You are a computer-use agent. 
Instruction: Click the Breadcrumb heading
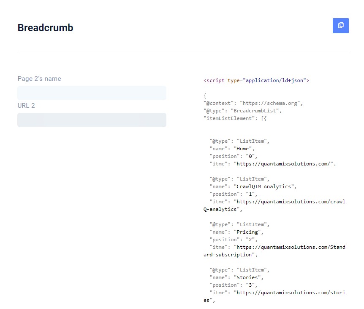45,28
